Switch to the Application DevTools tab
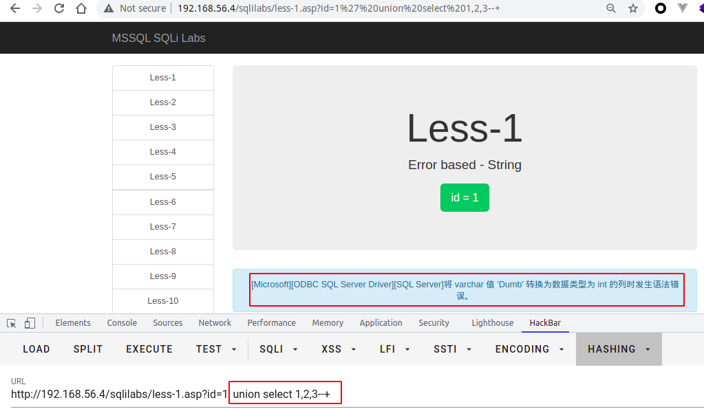704x409 pixels. (381, 323)
